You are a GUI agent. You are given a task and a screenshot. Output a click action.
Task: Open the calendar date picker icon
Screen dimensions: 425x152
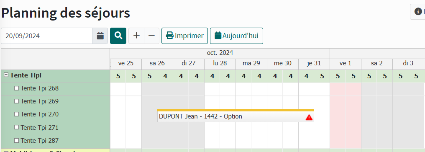coord(100,36)
